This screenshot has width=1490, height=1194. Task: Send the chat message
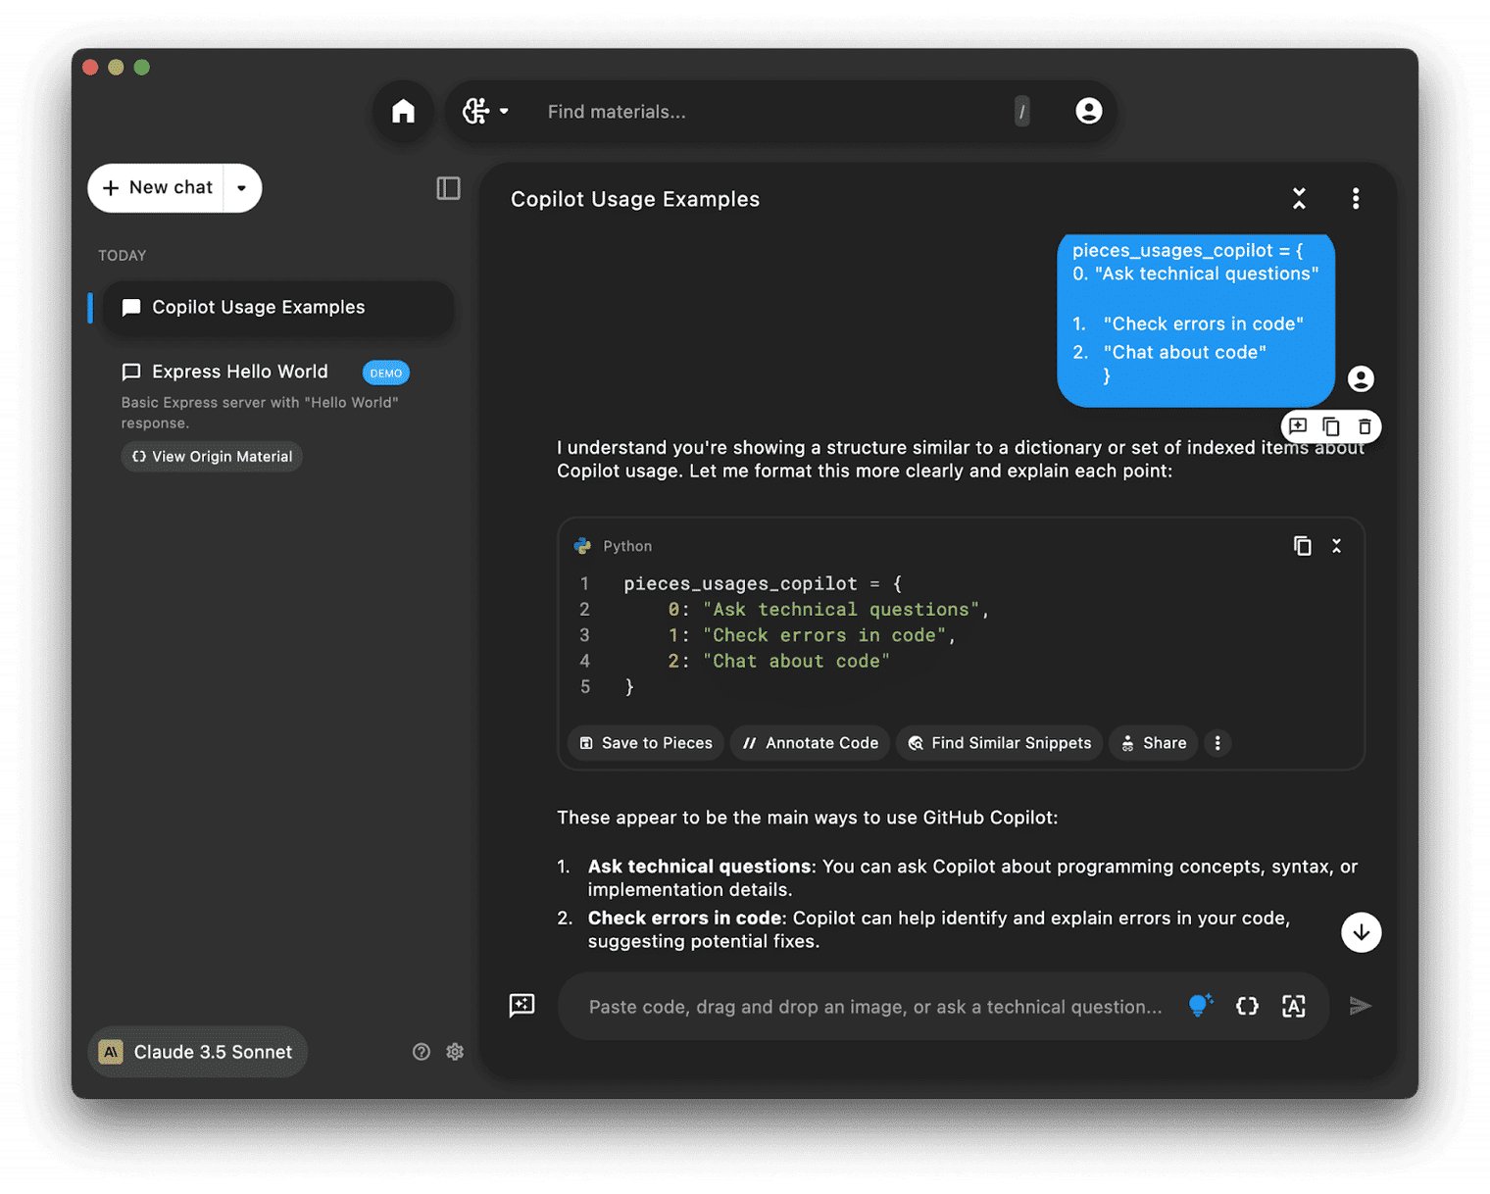click(1360, 1006)
